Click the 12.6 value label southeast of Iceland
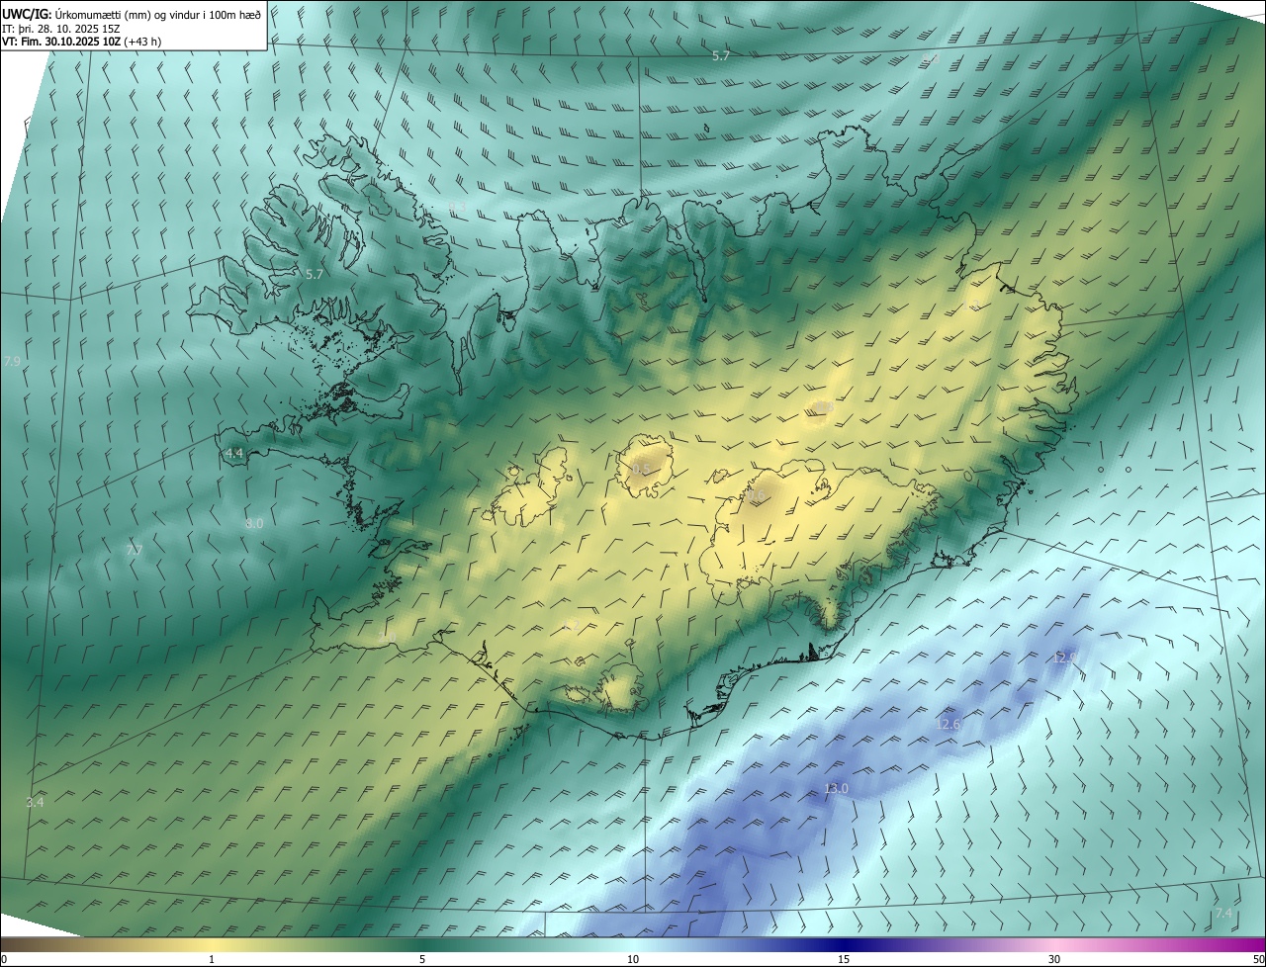 point(948,725)
